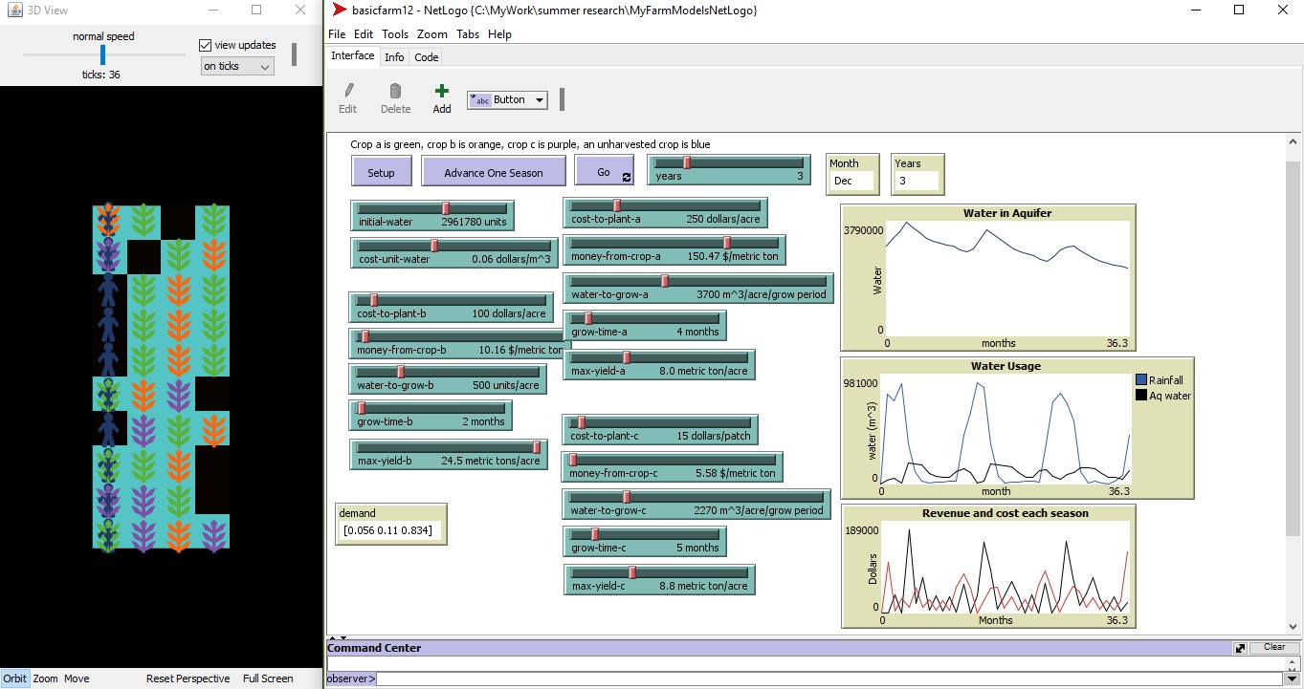Expand the observer agent selector
1304x689 pixels.
click(x=350, y=679)
